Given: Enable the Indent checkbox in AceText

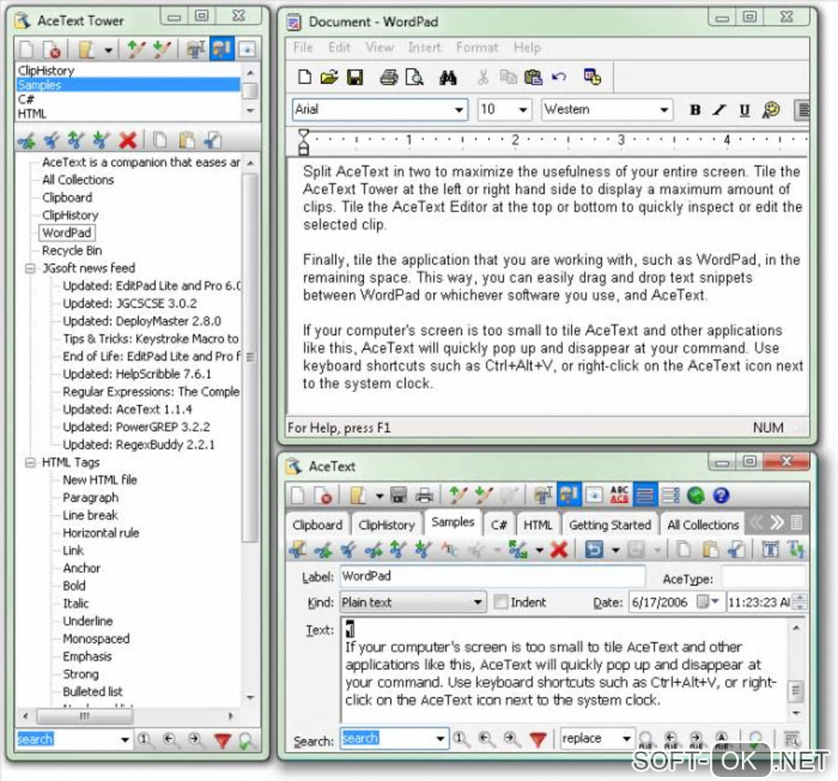Looking at the screenshot, I should [501, 602].
